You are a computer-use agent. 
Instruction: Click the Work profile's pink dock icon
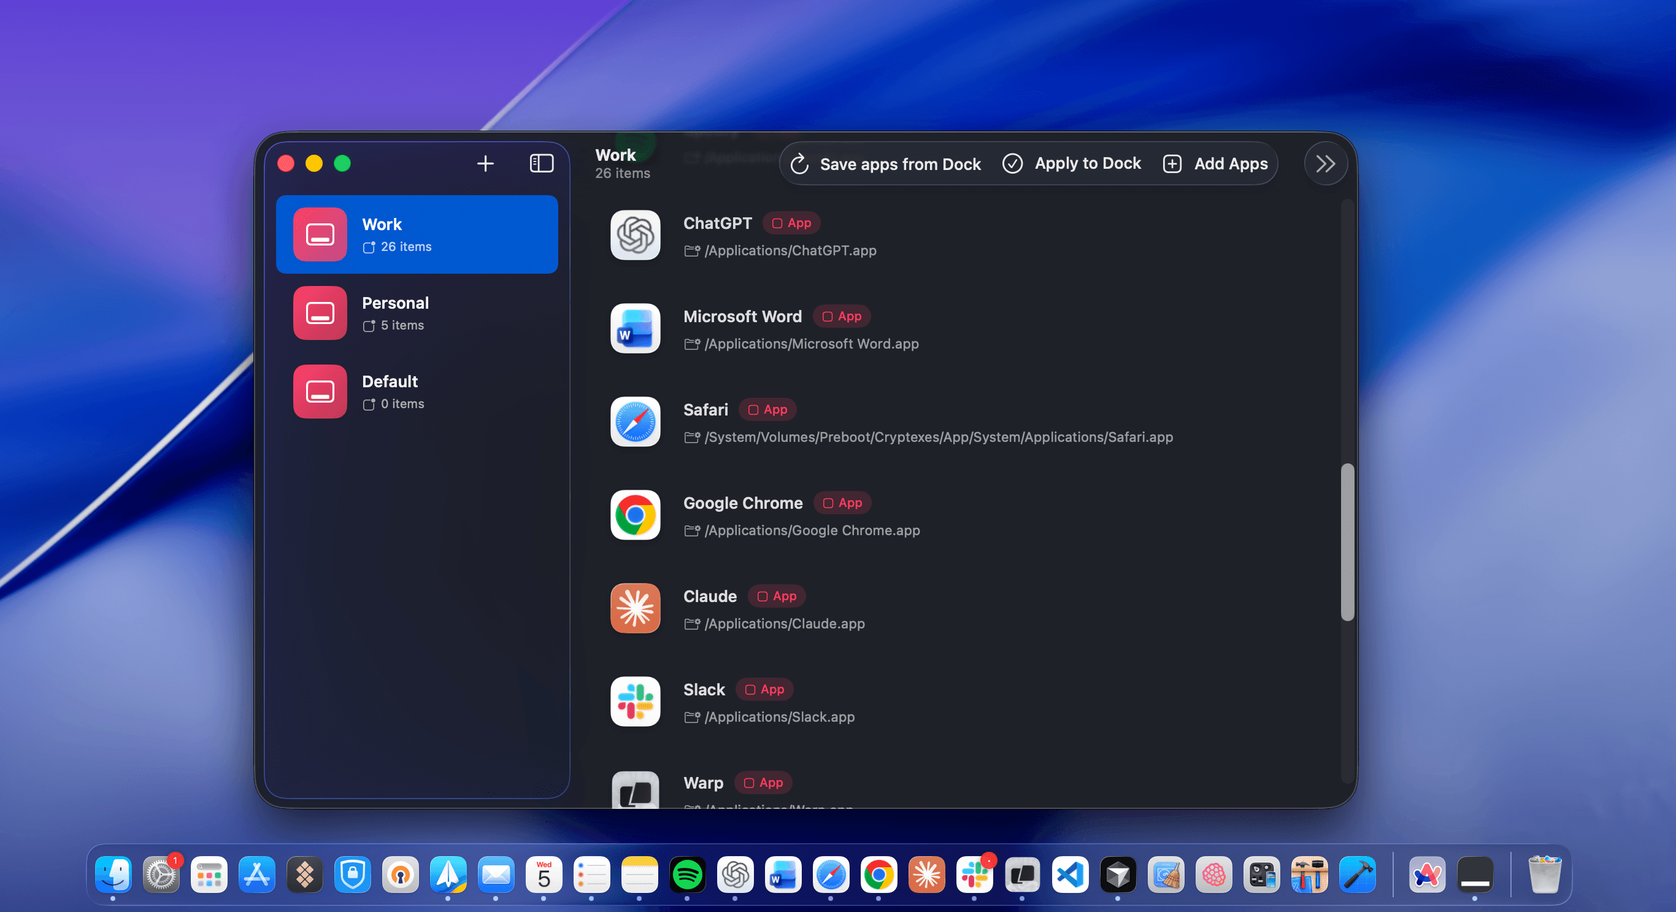320,234
